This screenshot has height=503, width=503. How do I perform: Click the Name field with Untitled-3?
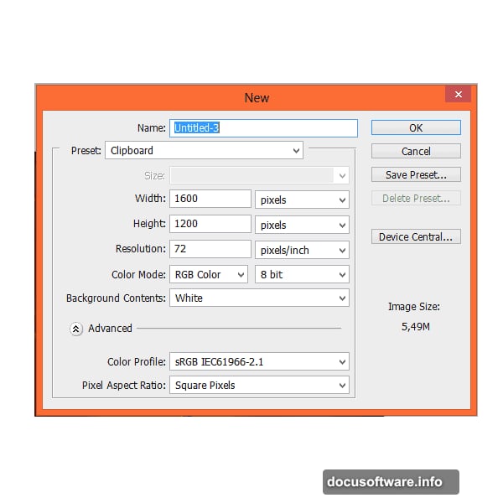click(x=263, y=128)
